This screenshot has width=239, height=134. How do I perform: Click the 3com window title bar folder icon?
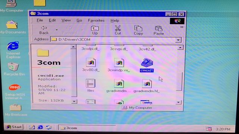click(x=33, y=13)
